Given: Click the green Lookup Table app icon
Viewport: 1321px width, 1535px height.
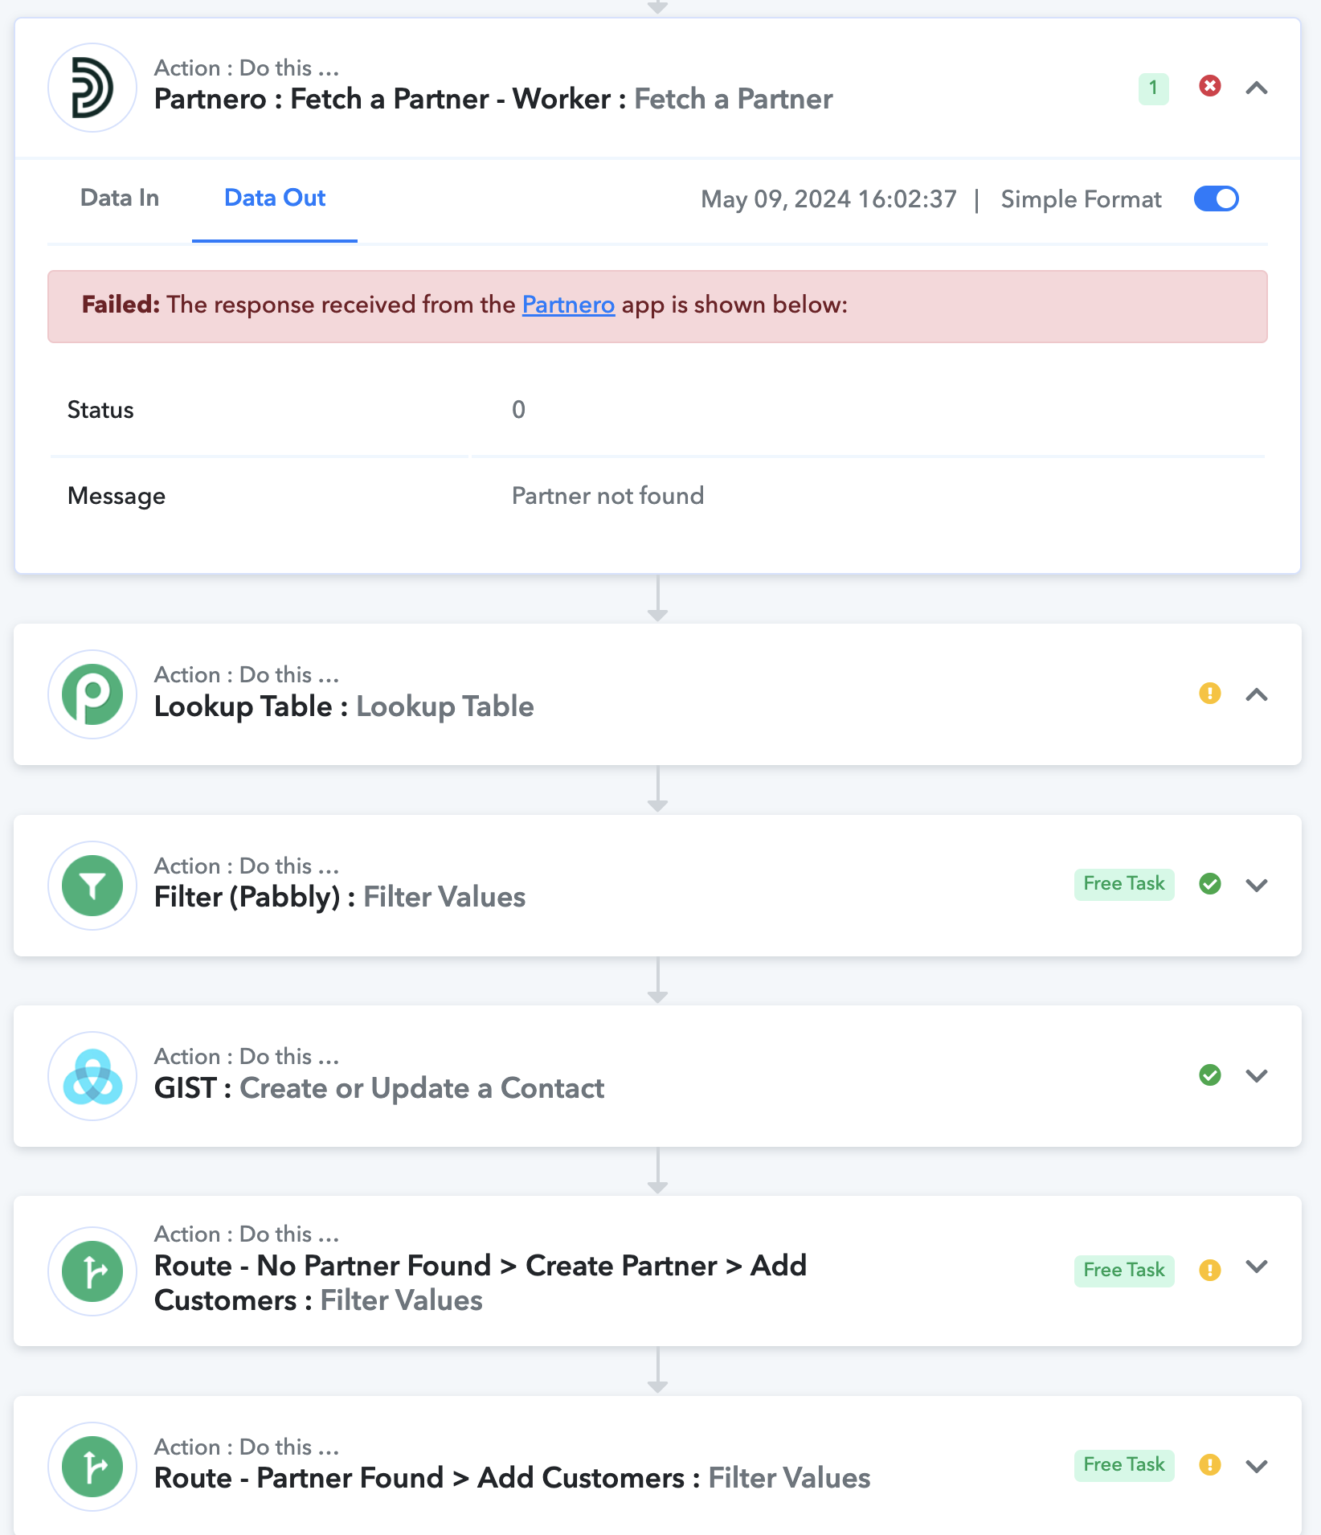Looking at the screenshot, I should pos(92,694).
